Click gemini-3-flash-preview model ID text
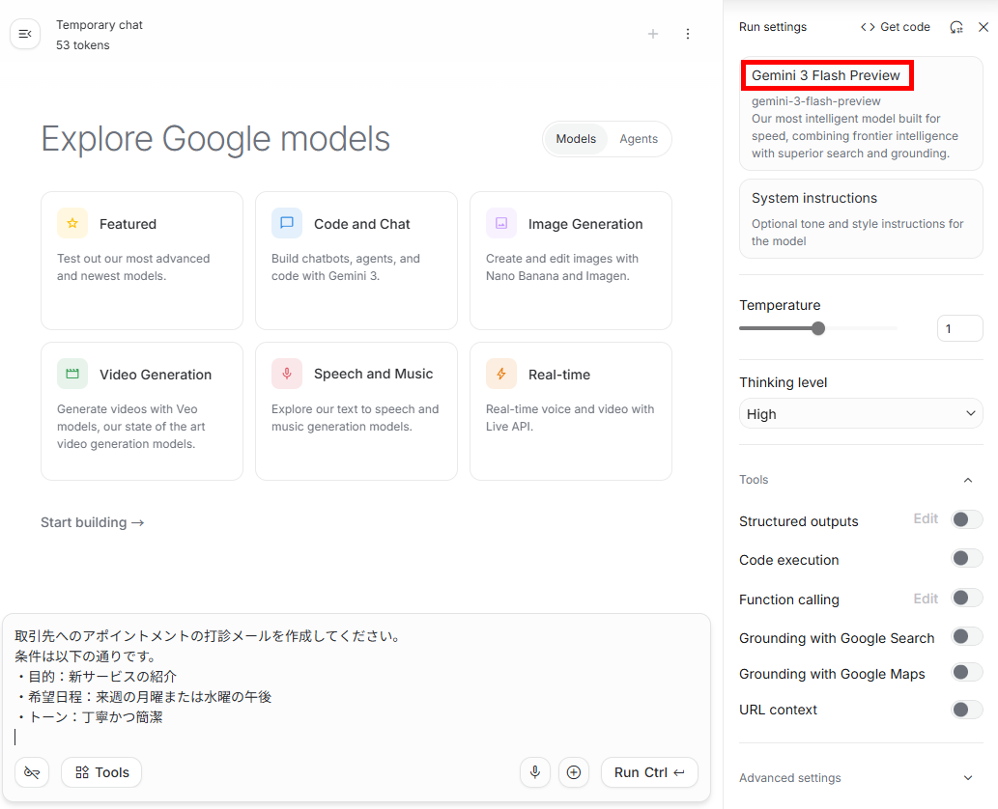Screen dimensions: 998x809 [816, 101]
